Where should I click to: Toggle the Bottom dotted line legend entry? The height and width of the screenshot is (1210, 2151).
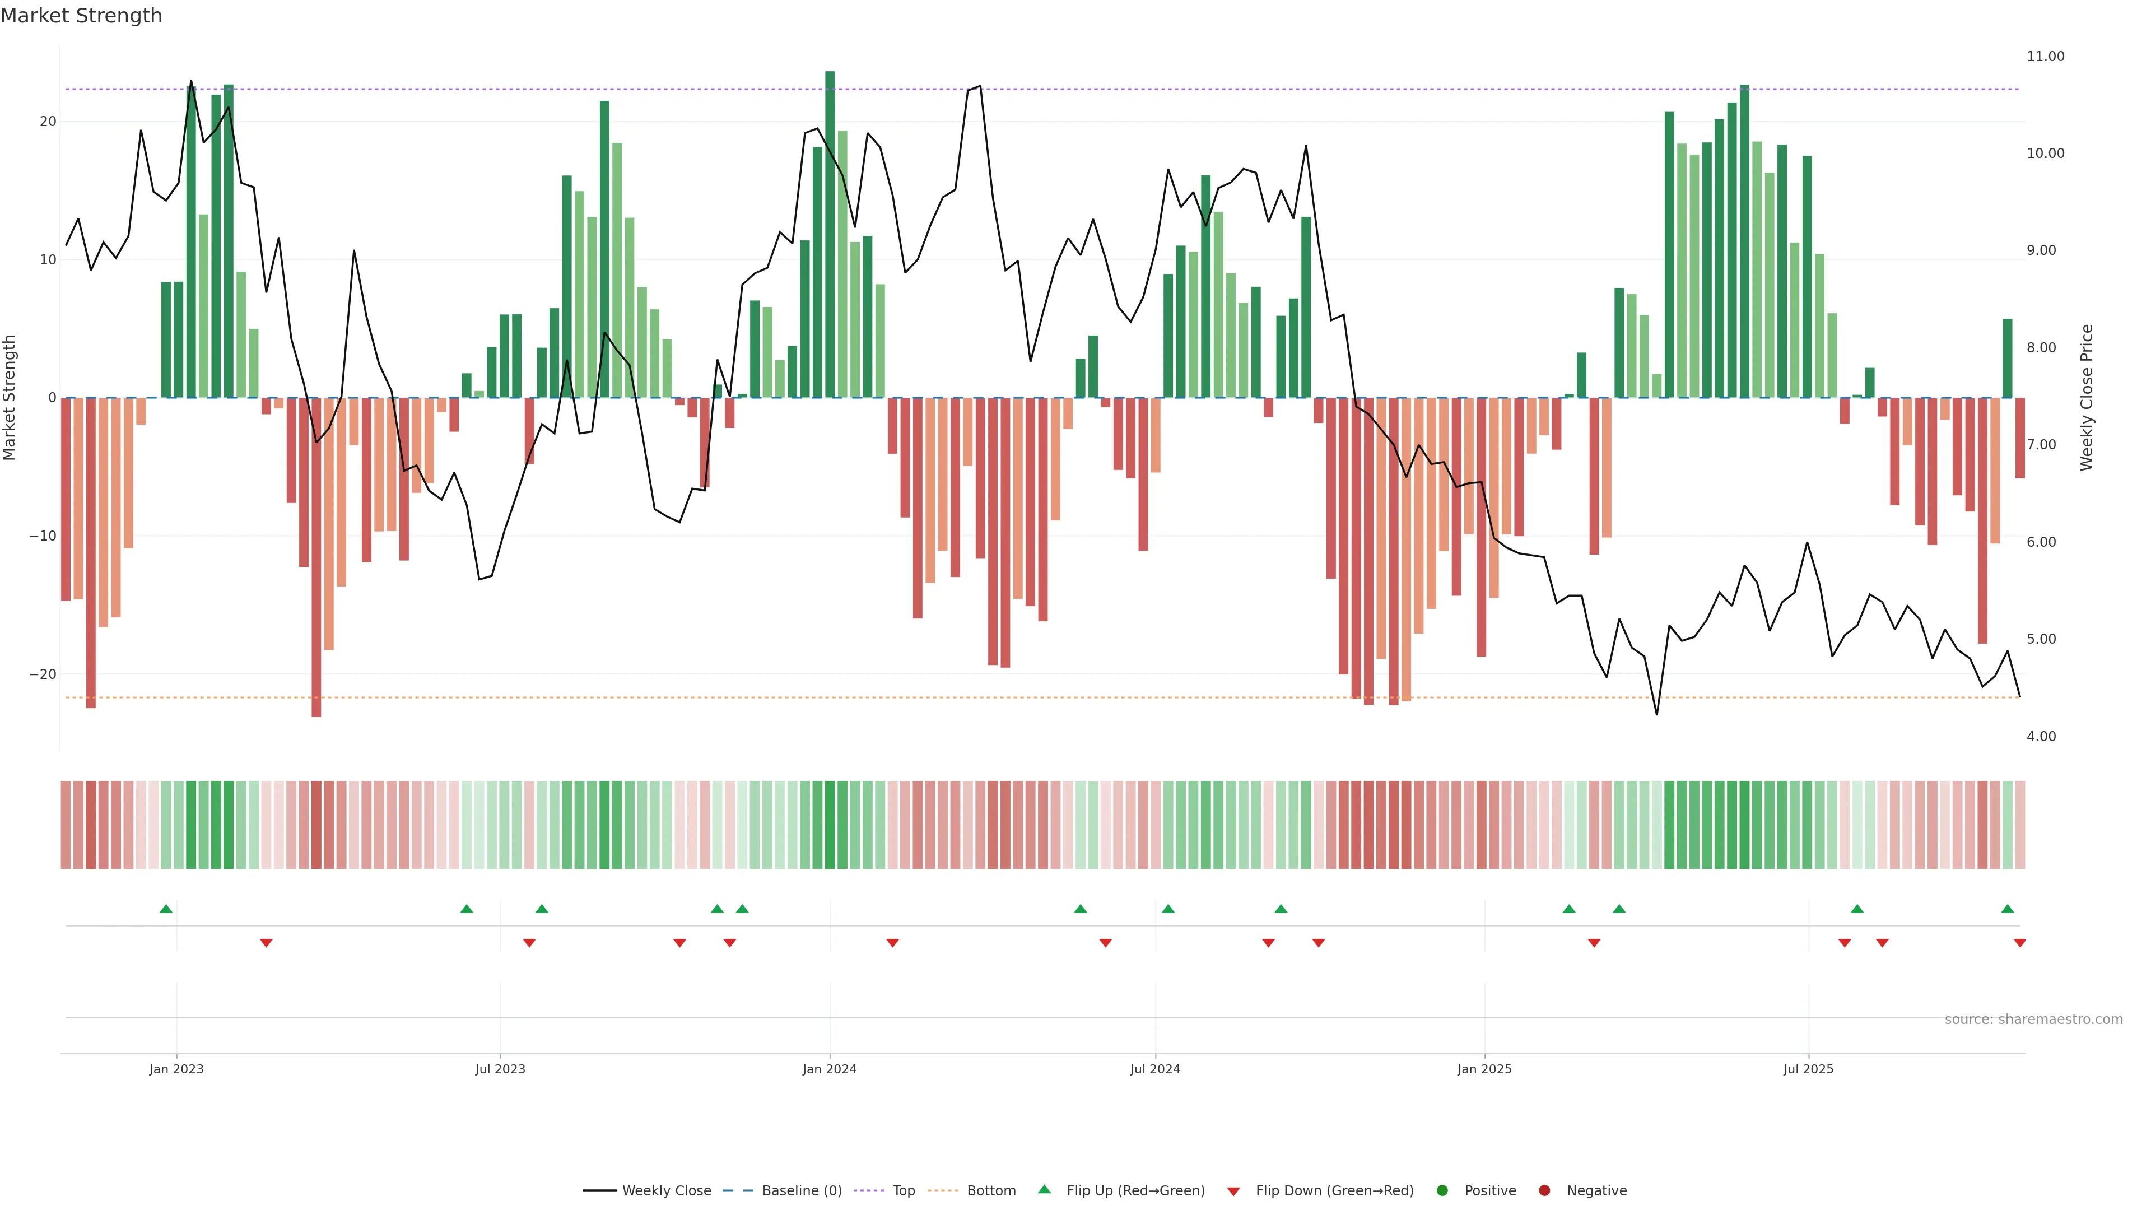point(943,1190)
